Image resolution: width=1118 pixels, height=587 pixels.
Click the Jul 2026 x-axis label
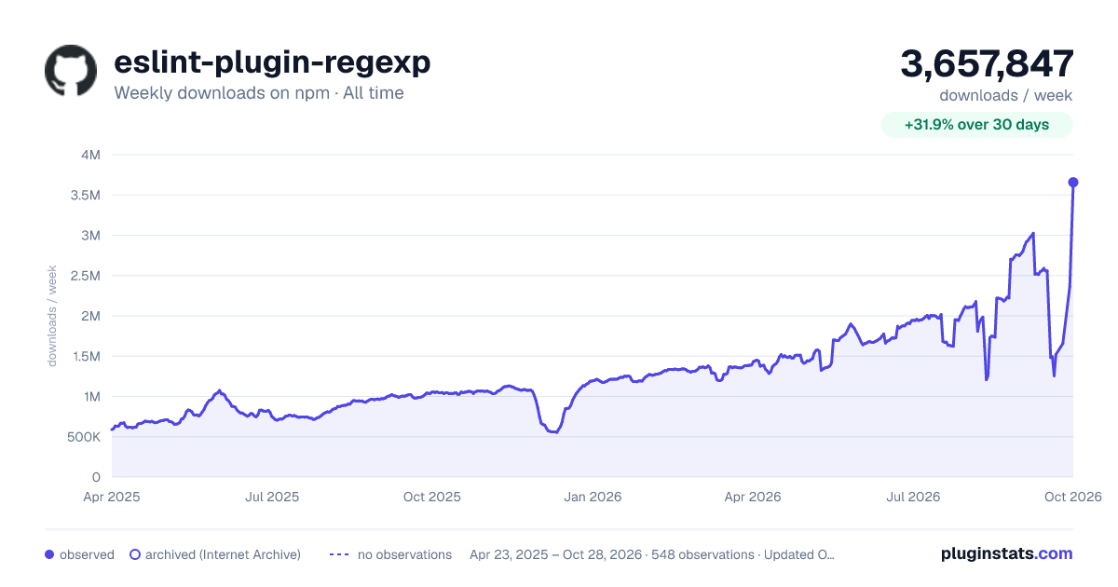pyautogui.click(x=913, y=497)
